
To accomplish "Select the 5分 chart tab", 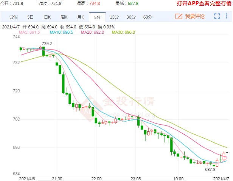I will [98, 17].
